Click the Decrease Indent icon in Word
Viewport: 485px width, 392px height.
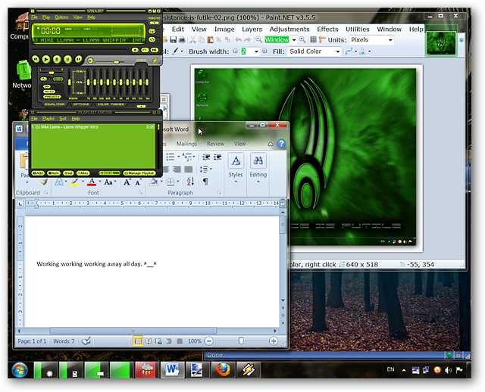[x=206, y=157]
